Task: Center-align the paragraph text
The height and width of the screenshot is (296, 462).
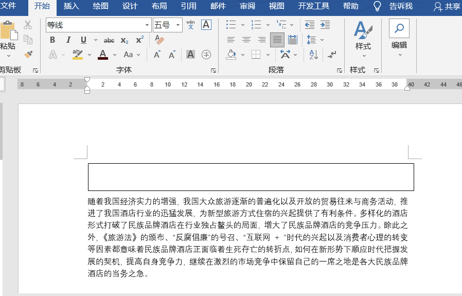Action: click(x=246, y=40)
